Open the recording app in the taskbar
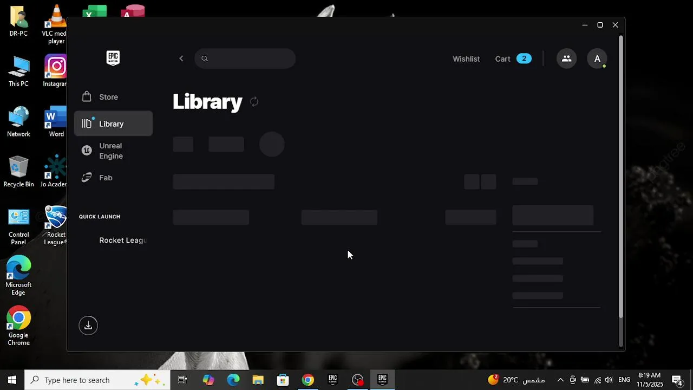Viewport: 693px width, 390px height. [357, 380]
